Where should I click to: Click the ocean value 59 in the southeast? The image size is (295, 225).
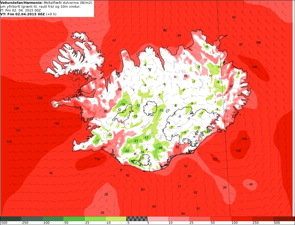point(189,176)
